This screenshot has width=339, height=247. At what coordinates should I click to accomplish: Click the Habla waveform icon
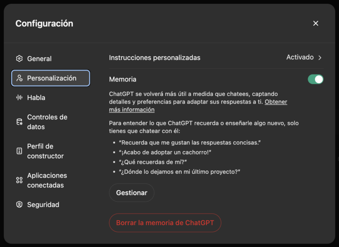click(19, 98)
